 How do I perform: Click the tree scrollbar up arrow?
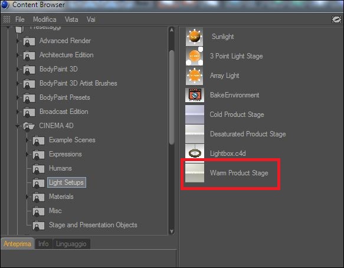pos(172,30)
